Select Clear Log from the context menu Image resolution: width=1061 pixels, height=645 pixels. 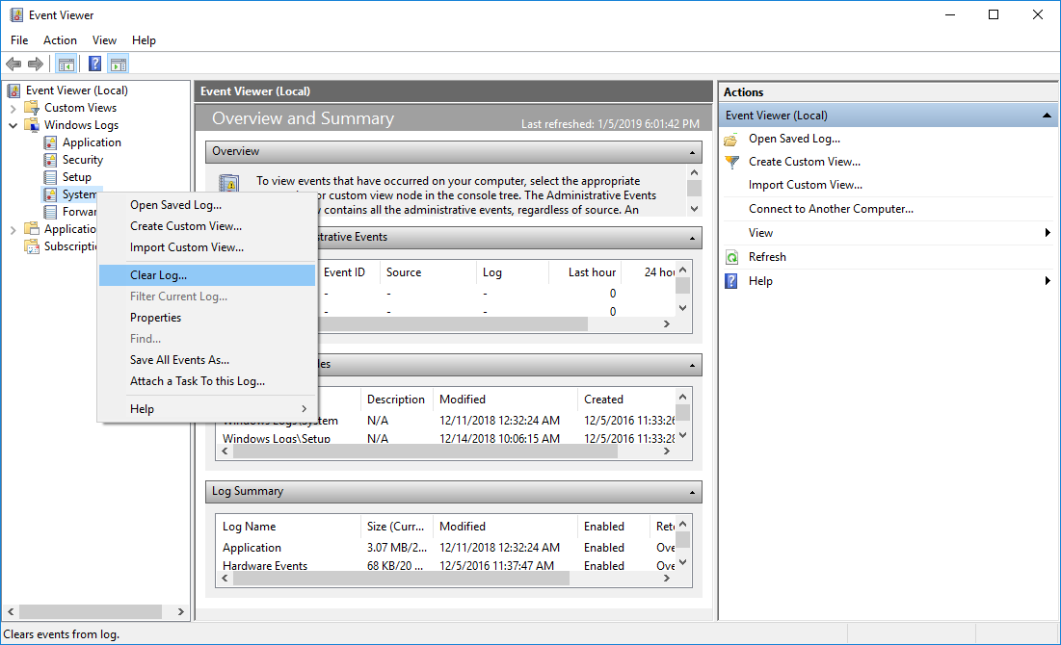[x=157, y=274]
